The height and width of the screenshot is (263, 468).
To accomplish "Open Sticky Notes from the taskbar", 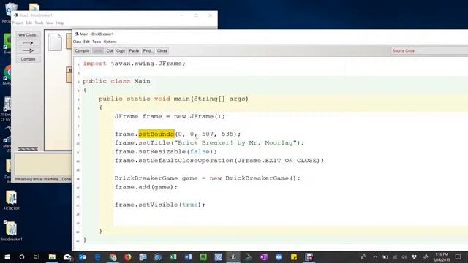I will (294, 256).
